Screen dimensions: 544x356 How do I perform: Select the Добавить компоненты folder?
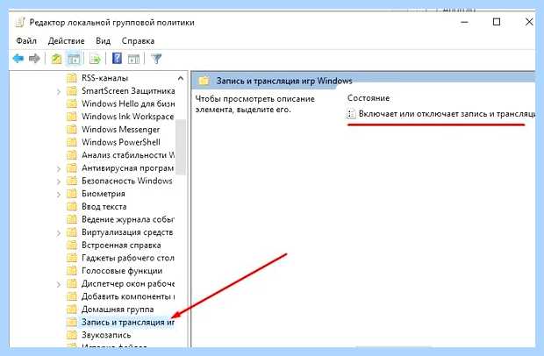128,296
